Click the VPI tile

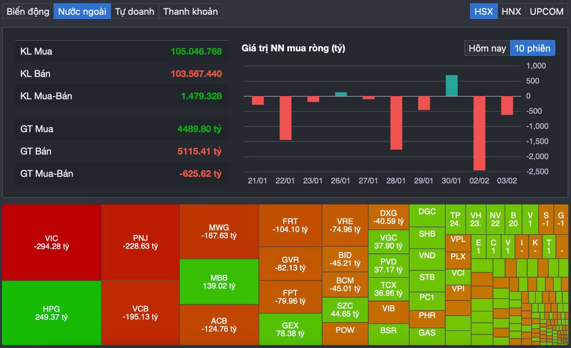tap(458, 292)
